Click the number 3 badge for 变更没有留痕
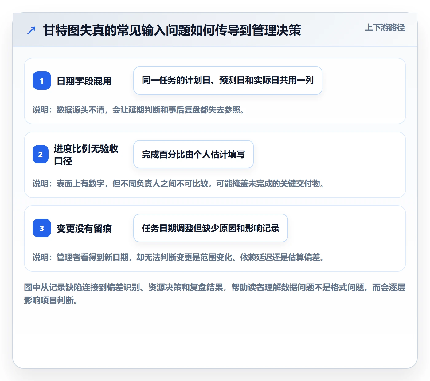 42,228
